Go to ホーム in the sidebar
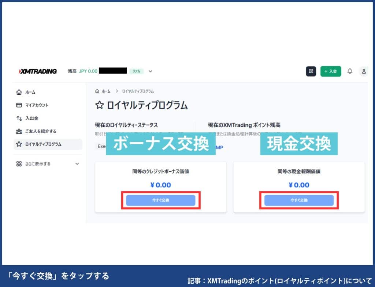 click(48, 92)
